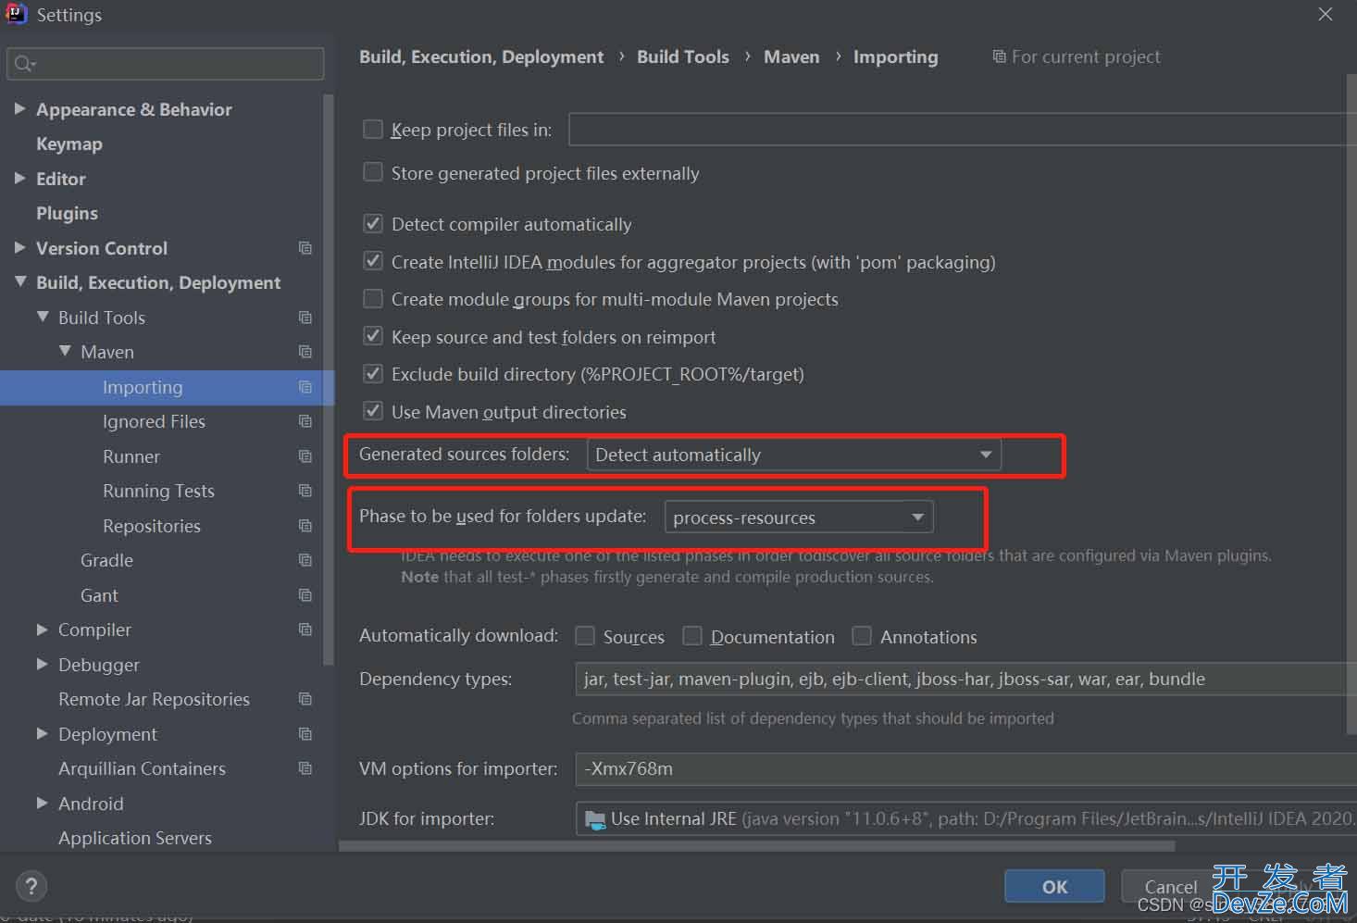This screenshot has width=1357, height=923.
Task: Click project-level icon beside Importing
Action: [305, 387]
